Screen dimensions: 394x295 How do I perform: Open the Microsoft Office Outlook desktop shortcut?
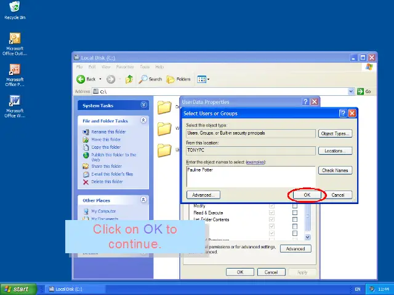pyautogui.click(x=15, y=41)
